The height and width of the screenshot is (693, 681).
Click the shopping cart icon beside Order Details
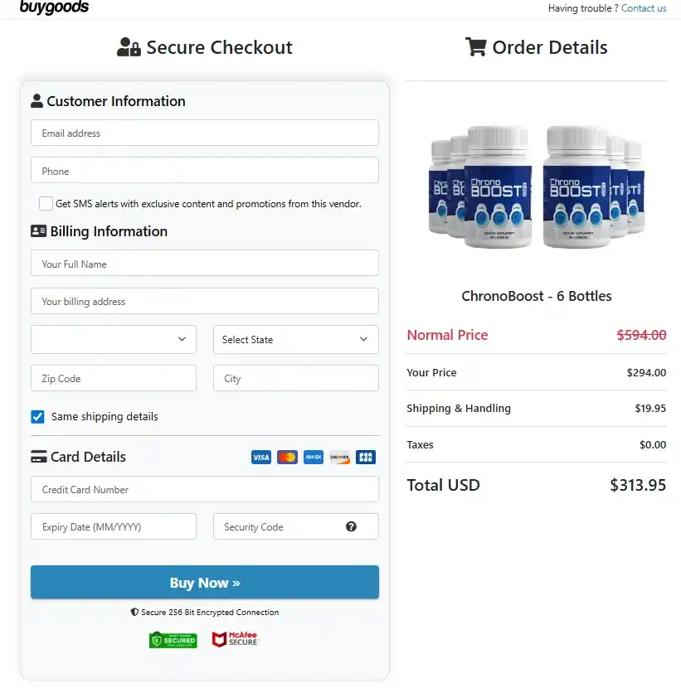click(x=474, y=46)
